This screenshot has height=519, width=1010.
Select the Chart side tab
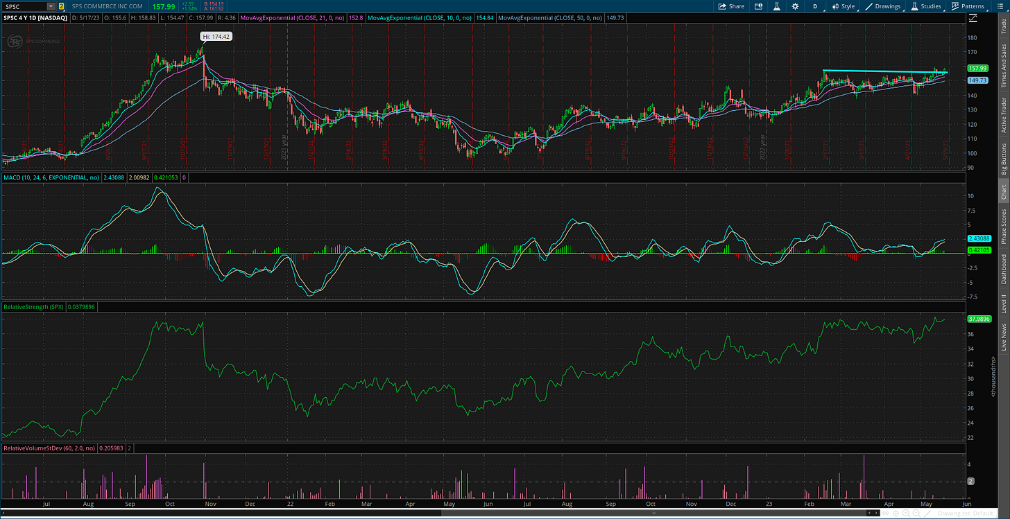point(1003,192)
